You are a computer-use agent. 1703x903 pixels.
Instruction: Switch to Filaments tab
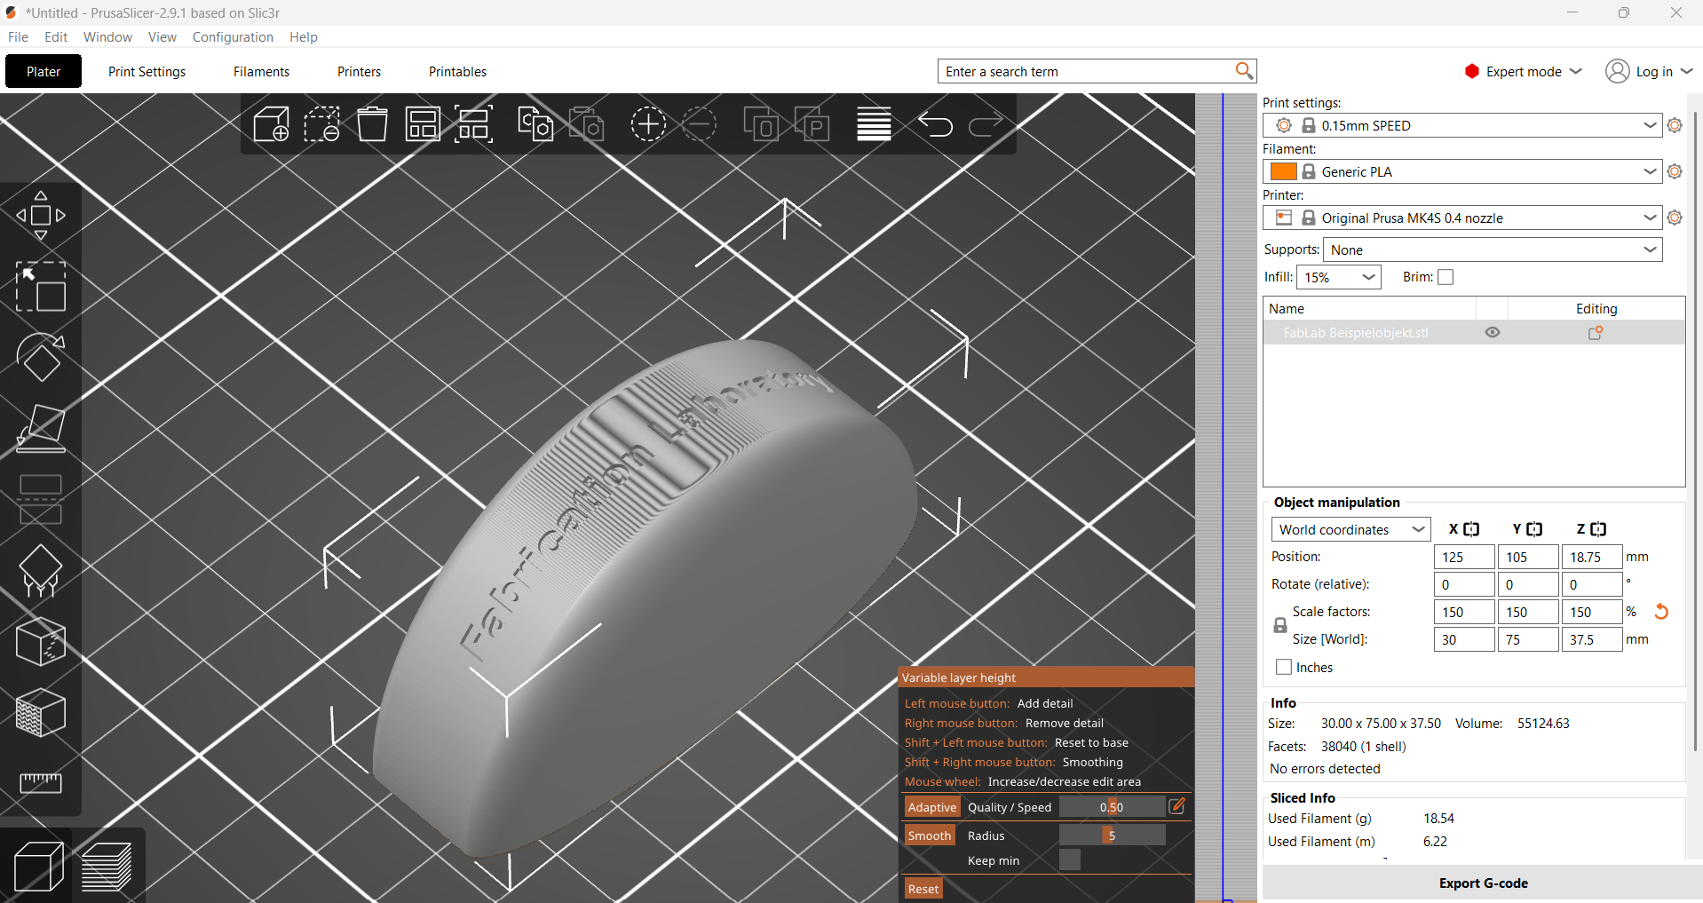pyautogui.click(x=261, y=71)
